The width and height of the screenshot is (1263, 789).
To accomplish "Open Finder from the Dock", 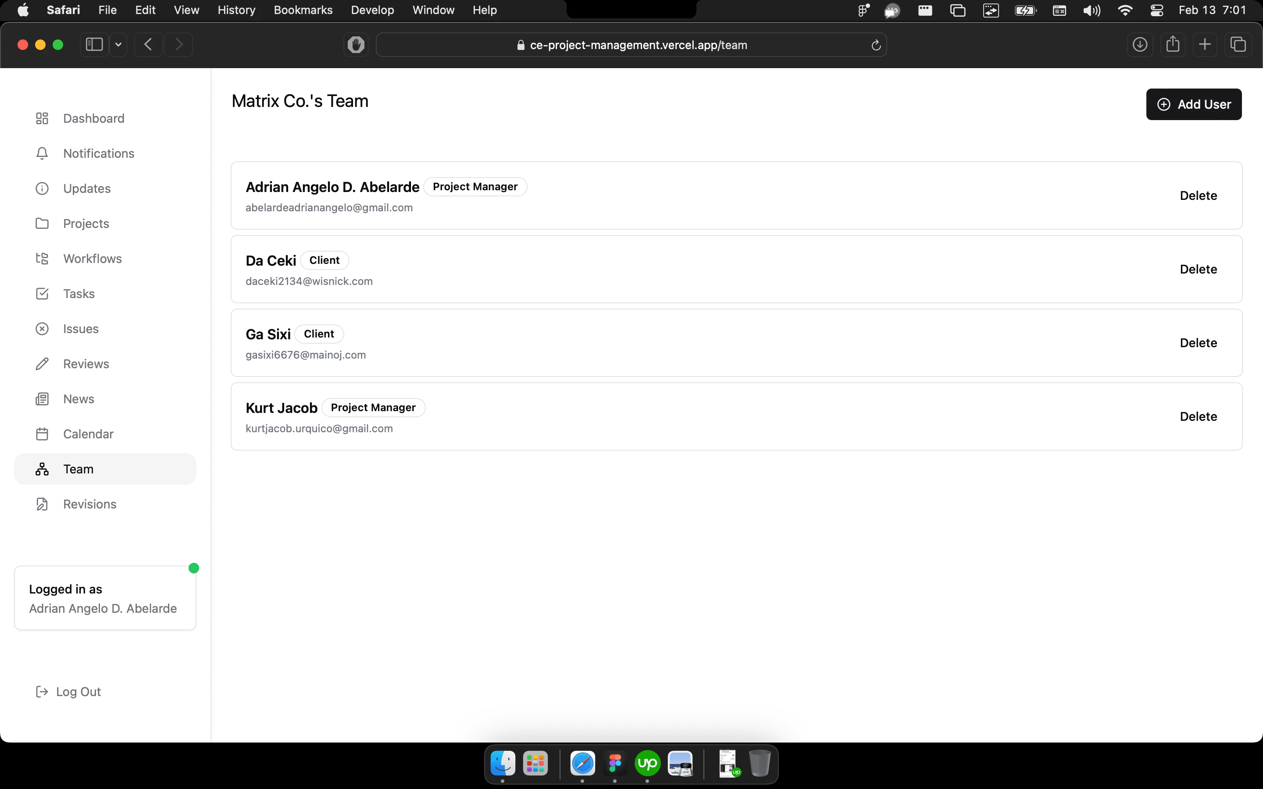I will 503,764.
